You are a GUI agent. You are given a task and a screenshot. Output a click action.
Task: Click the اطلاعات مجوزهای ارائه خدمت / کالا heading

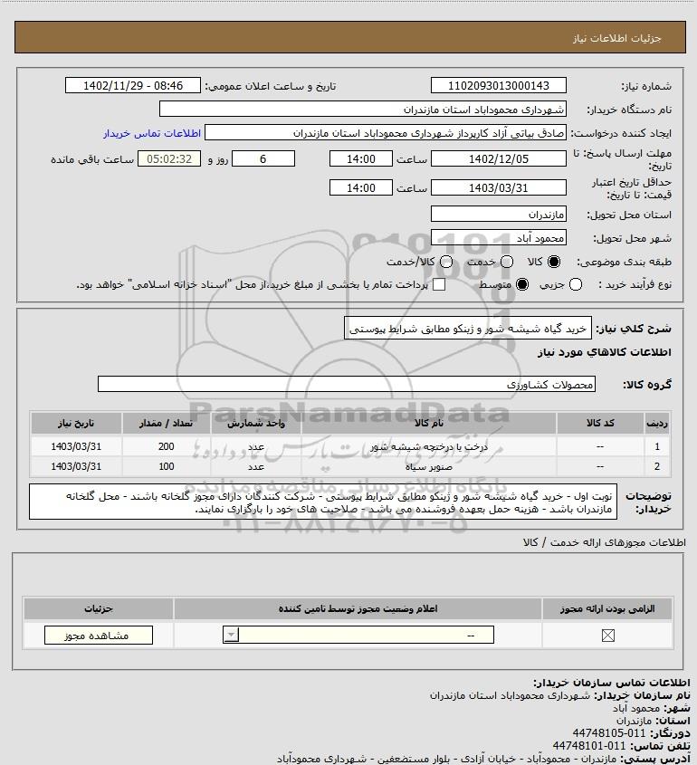click(605, 542)
